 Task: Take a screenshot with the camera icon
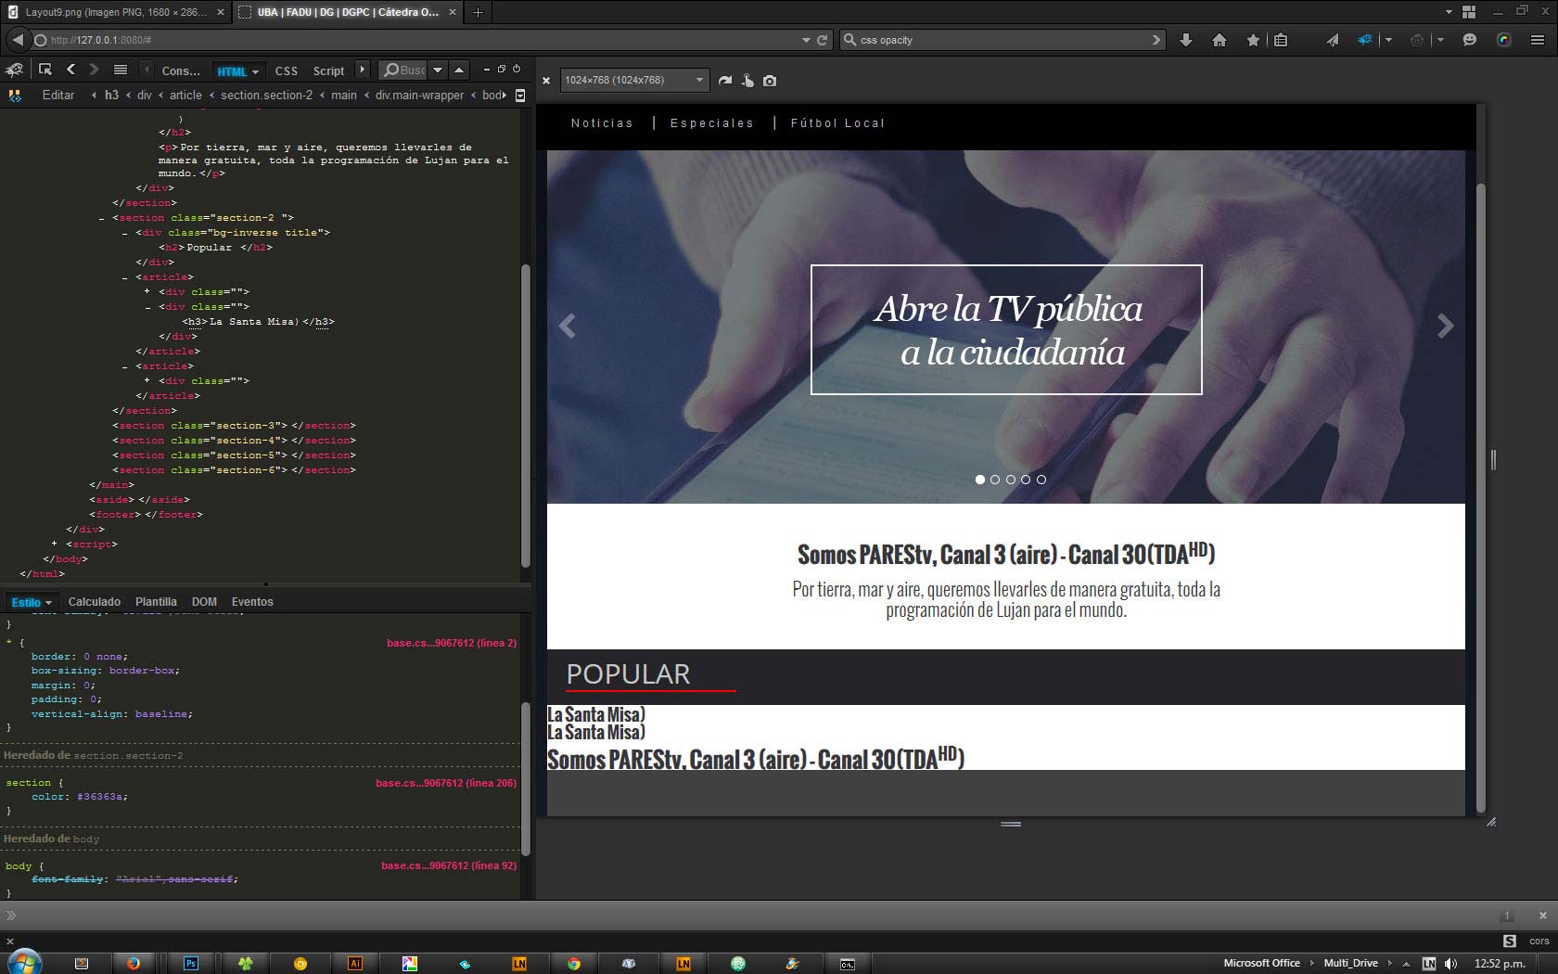click(770, 81)
